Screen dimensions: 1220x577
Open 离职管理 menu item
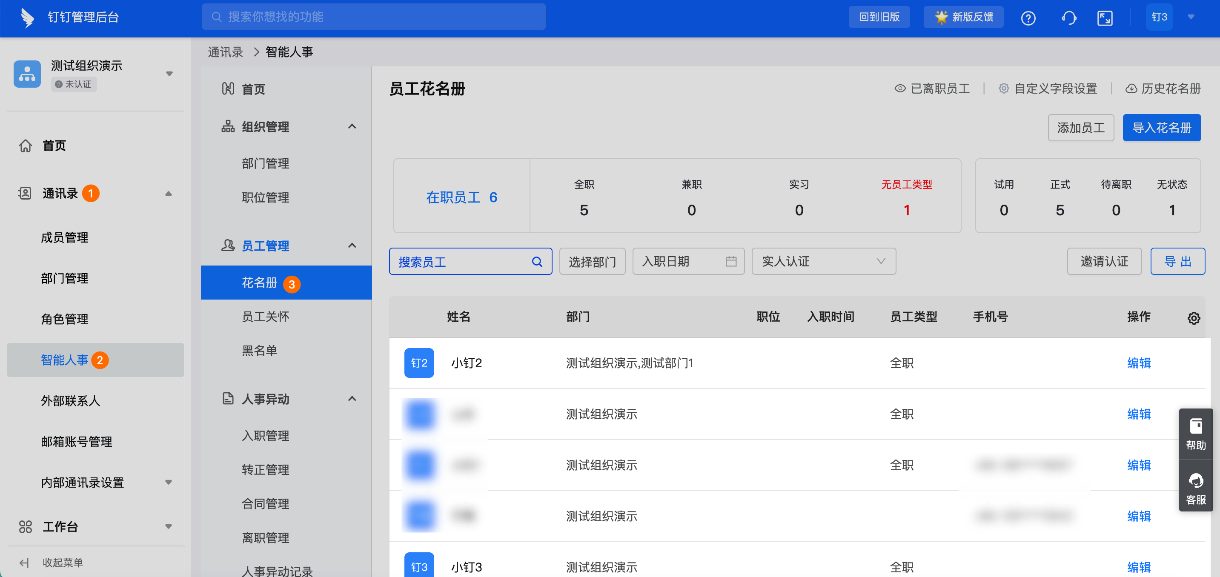tap(265, 538)
